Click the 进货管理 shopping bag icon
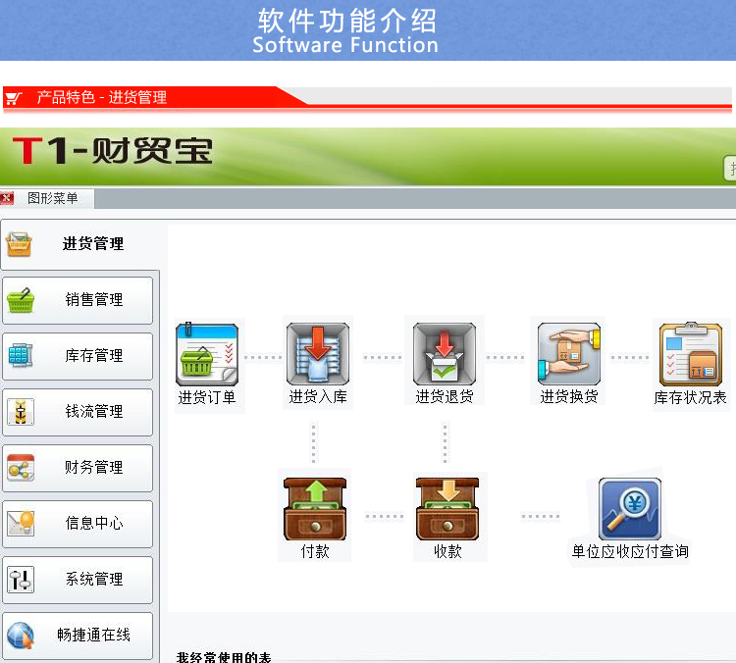736x663 pixels. [x=19, y=244]
